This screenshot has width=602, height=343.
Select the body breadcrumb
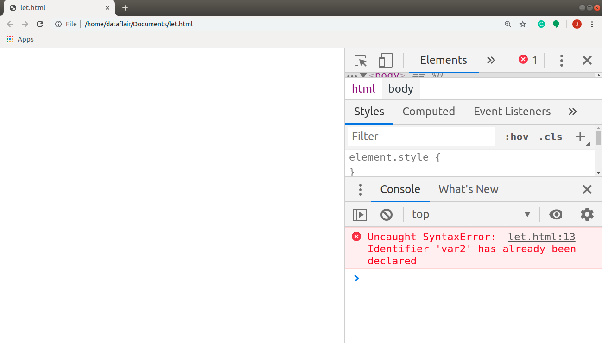pyautogui.click(x=400, y=88)
